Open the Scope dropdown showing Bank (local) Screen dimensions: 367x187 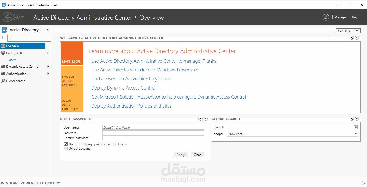[x=293, y=134]
